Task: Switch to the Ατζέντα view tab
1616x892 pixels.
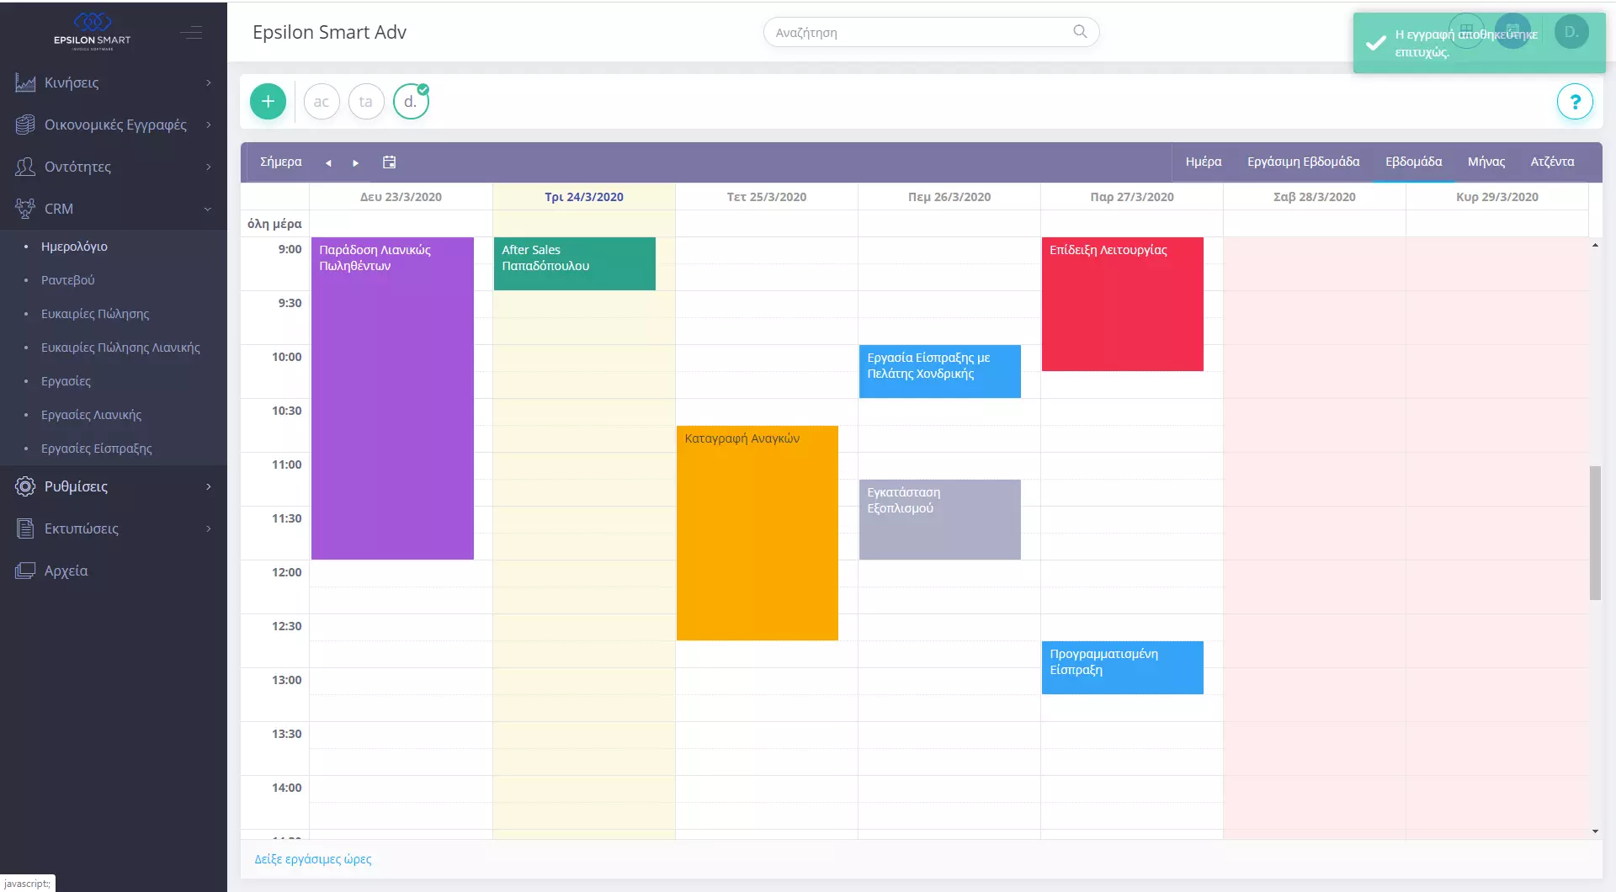Action: (1552, 162)
